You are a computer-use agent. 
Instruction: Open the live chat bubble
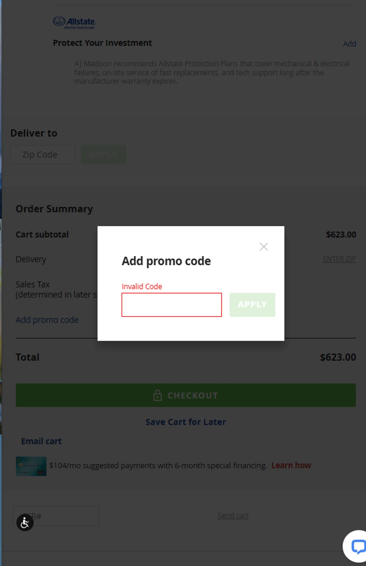357,546
